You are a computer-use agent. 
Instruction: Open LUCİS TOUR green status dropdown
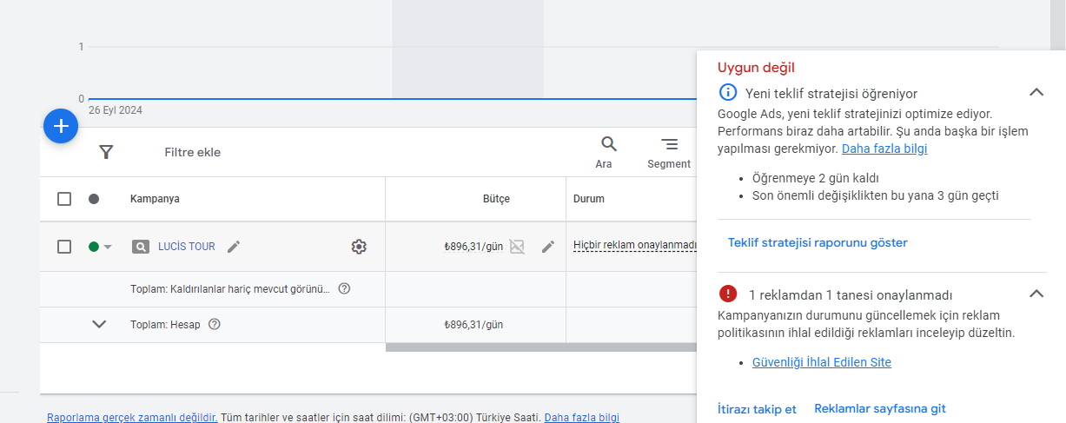point(101,247)
